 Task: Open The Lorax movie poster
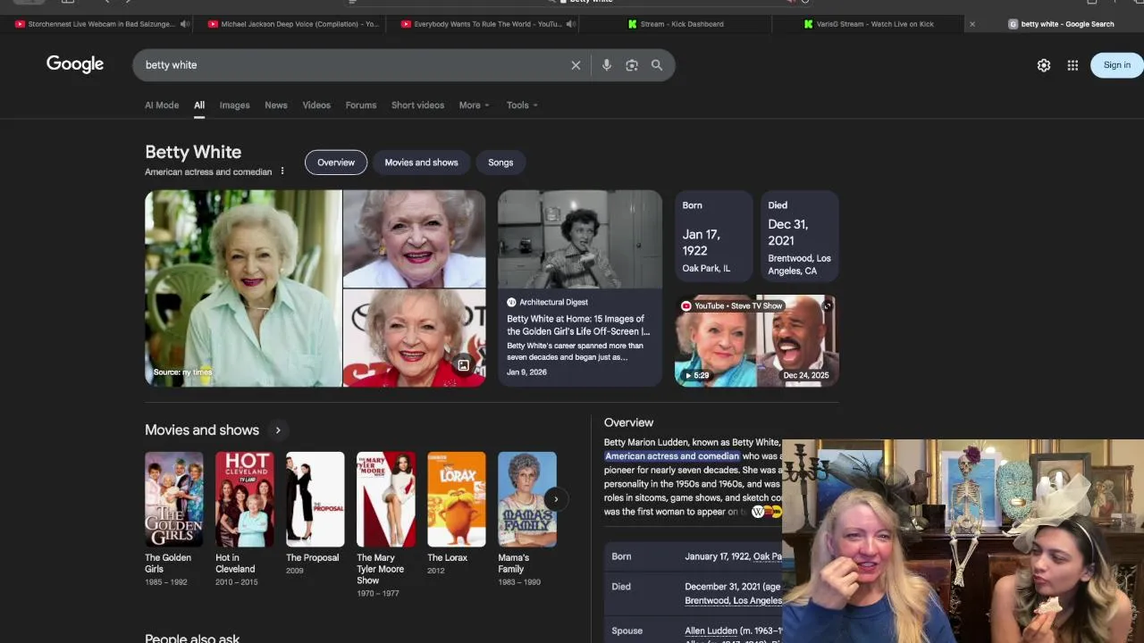457,499
